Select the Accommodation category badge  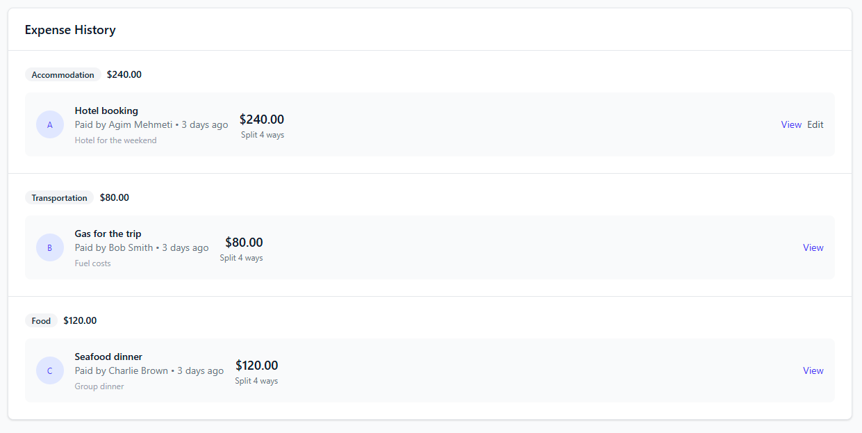[63, 74]
